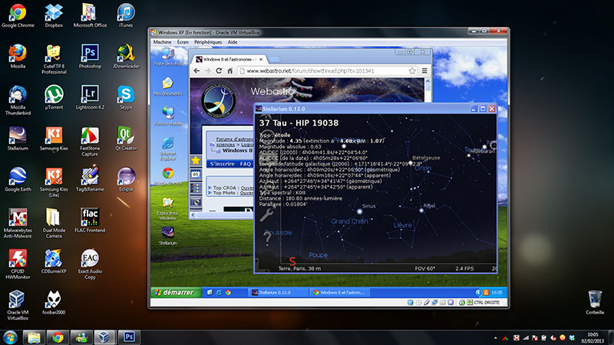Switch to VirtualBox cube in host taskbar
This screenshot has height=345, width=614.
pos(104,337)
